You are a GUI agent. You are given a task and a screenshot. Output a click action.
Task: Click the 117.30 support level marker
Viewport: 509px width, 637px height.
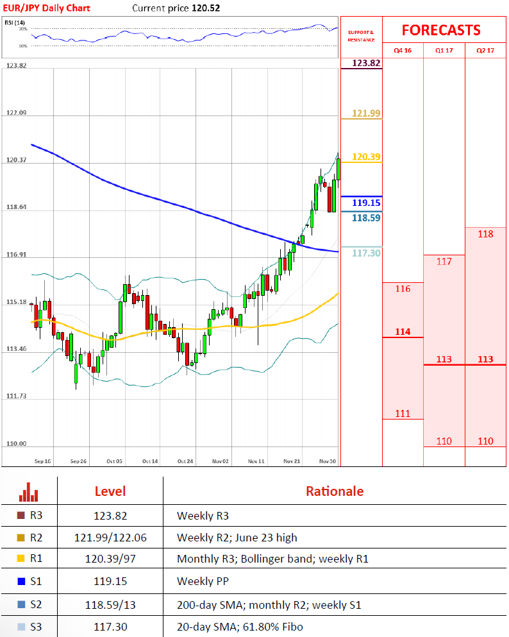tap(366, 253)
